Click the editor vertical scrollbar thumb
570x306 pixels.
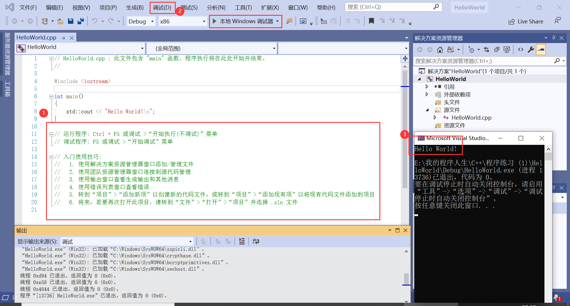(405, 129)
